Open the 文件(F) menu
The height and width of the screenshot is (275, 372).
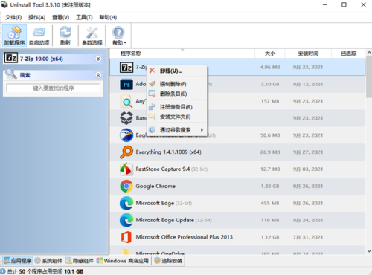[13, 17]
